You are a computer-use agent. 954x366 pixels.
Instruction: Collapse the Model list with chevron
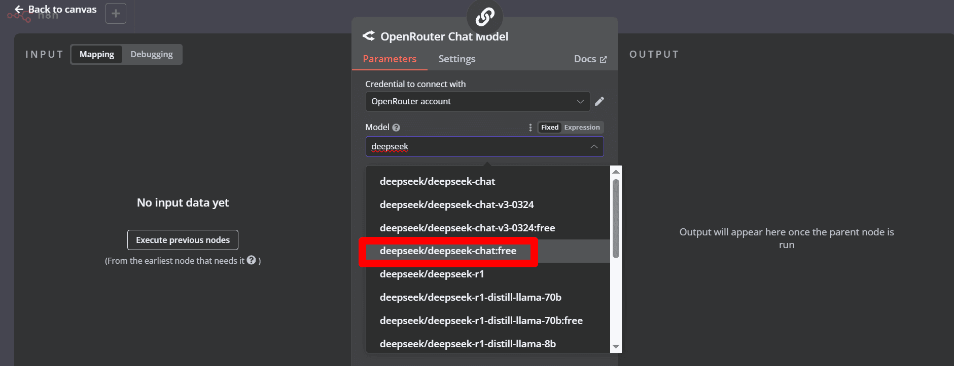(593, 146)
